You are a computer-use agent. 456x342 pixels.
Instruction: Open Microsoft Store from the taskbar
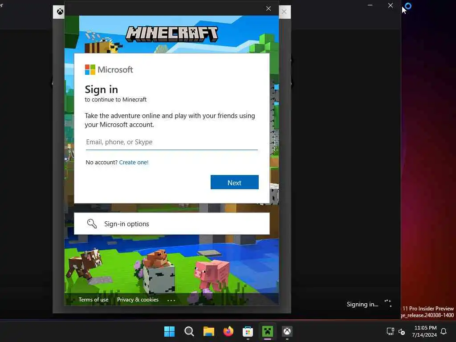click(248, 331)
